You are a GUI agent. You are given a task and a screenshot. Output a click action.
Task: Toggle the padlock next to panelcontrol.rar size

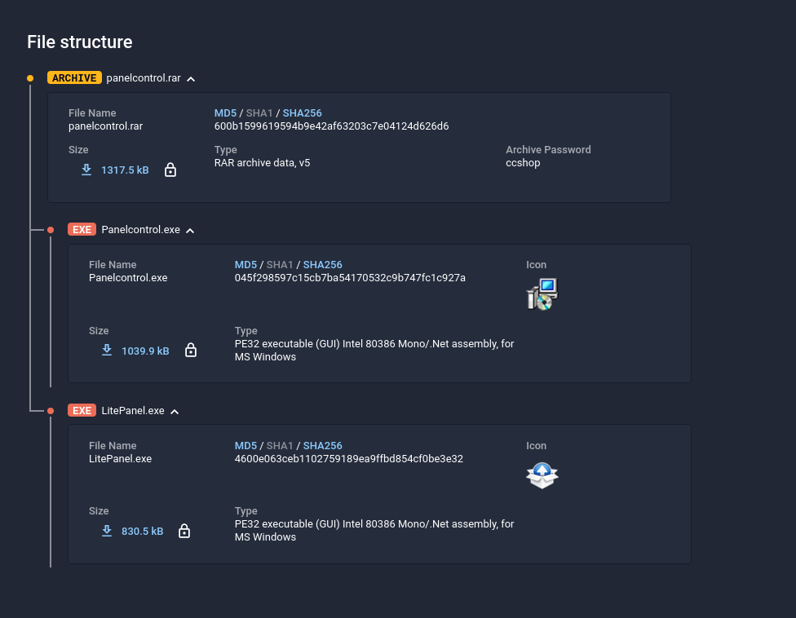point(170,170)
